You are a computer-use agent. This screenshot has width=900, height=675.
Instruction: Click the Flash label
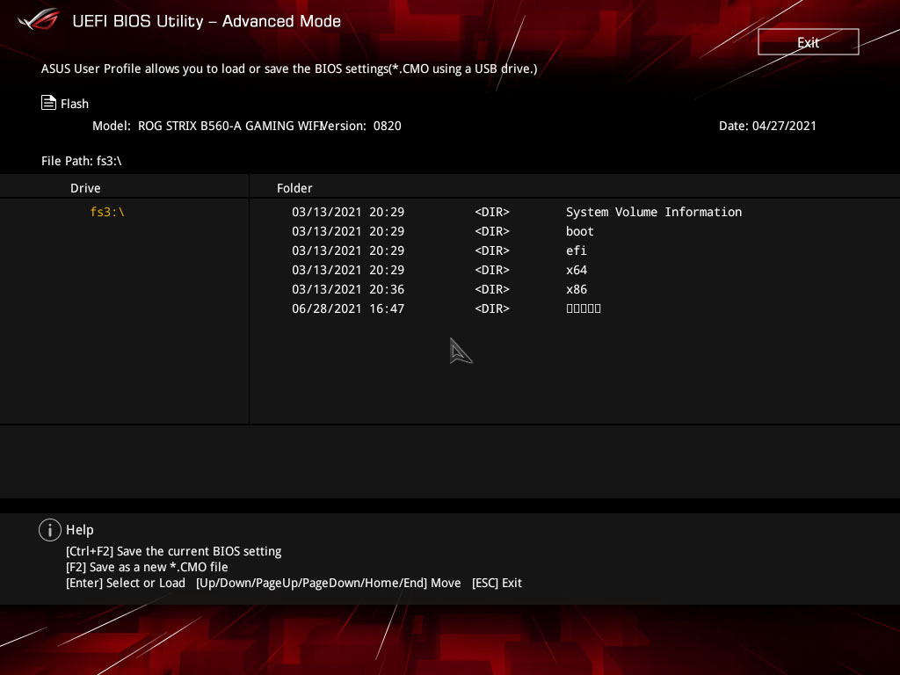(75, 104)
